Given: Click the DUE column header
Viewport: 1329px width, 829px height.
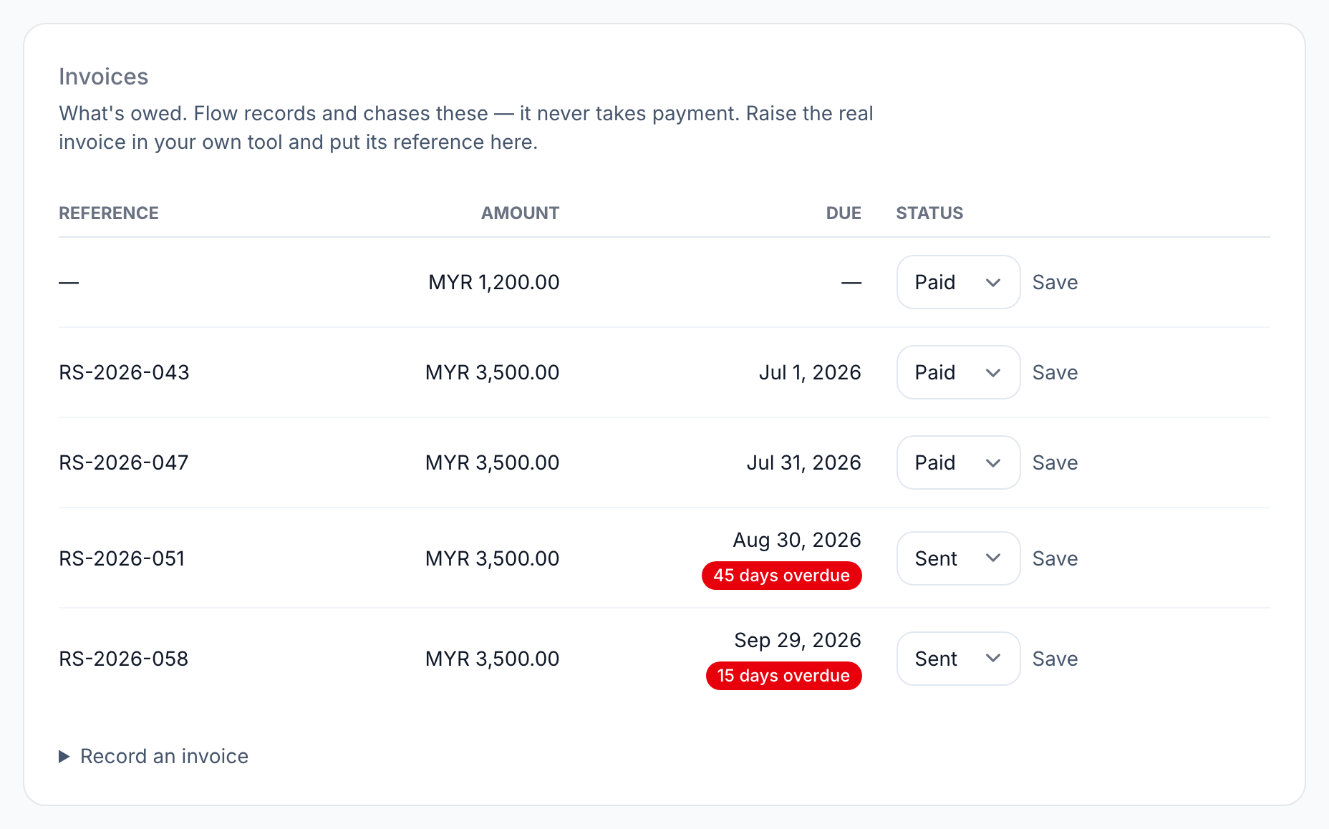Looking at the screenshot, I should (x=844, y=213).
